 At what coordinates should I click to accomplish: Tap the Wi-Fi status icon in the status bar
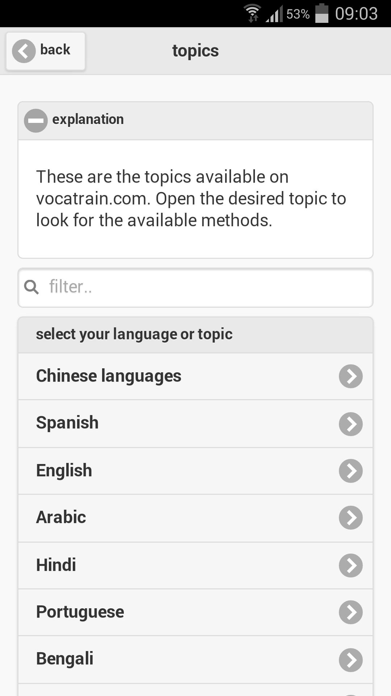[x=253, y=12]
